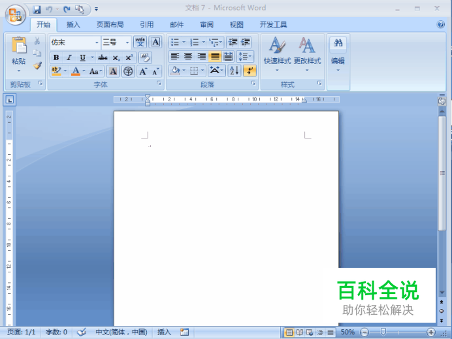This screenshot has height=339, width=452.
Task: Insert enclosed character (字 in circle)
Action: tap(128, 71)
